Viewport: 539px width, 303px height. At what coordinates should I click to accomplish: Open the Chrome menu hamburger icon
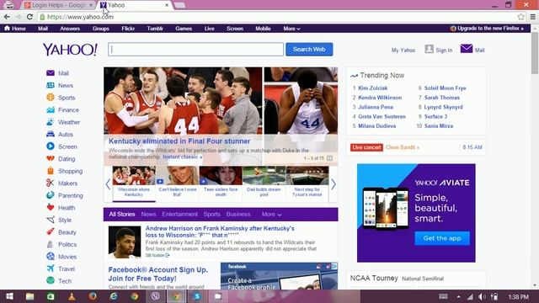pyautogui.click(x=532, y=17)
